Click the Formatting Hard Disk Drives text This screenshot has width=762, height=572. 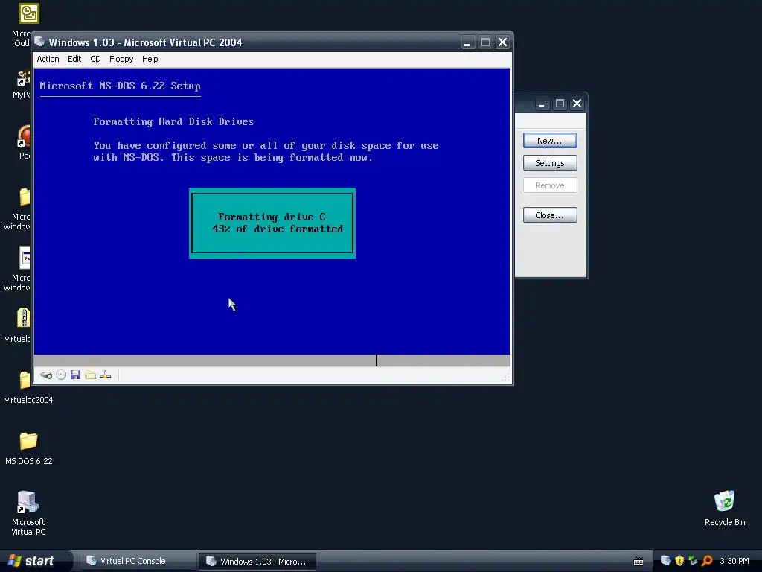click(173, 121)
